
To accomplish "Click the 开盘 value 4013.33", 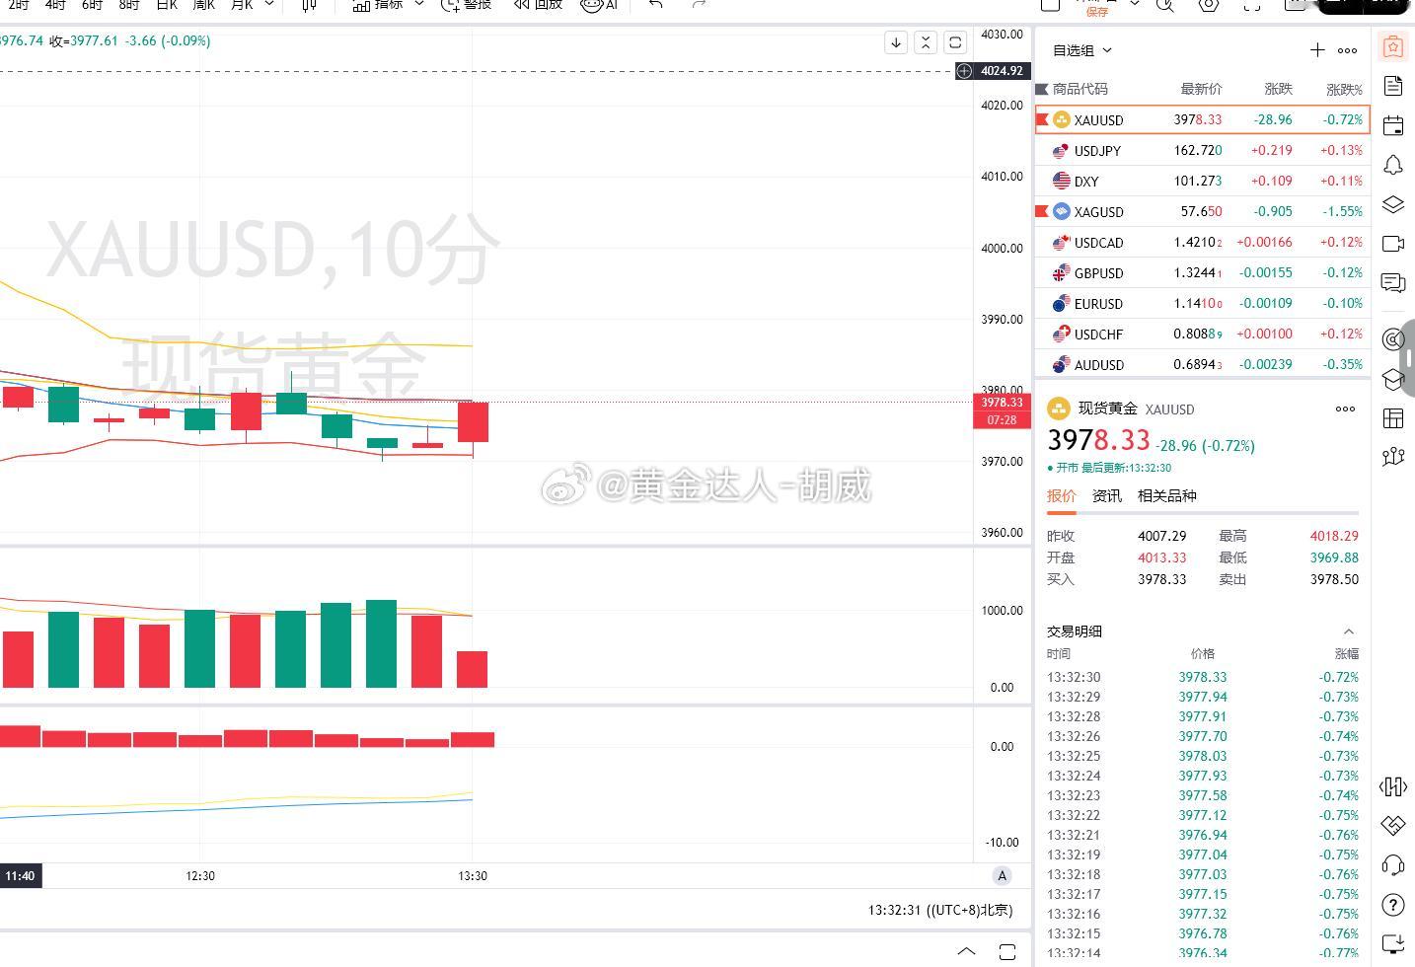I will click(x=1162, y=558).
